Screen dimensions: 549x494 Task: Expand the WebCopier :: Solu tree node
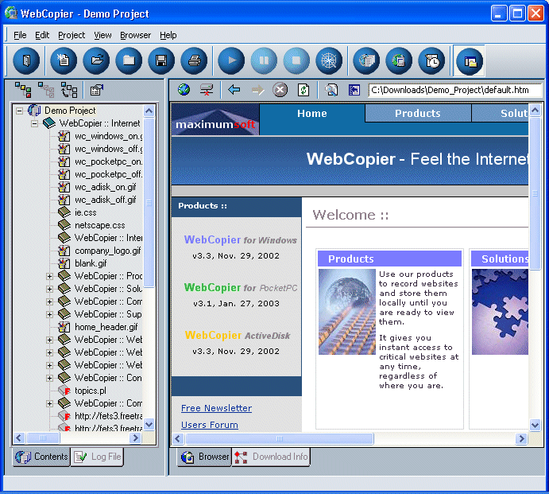click(x=49, y=289)
